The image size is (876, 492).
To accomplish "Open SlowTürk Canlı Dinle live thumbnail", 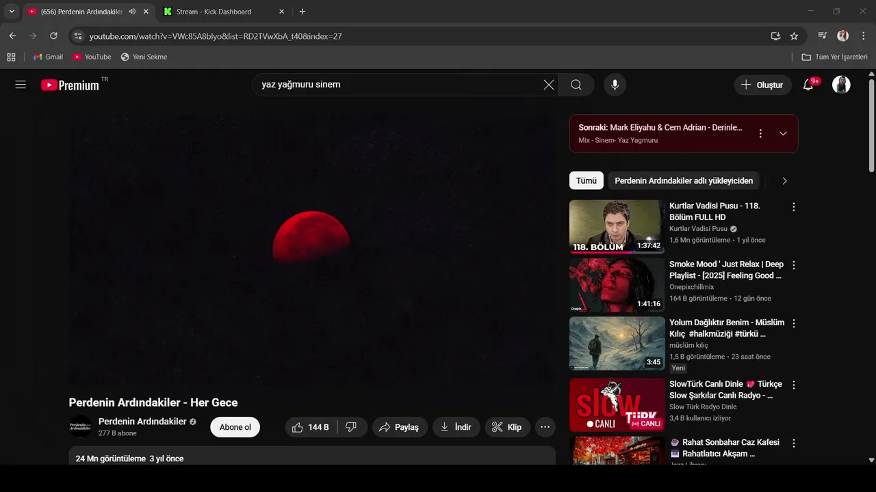I will pos(617,405).
